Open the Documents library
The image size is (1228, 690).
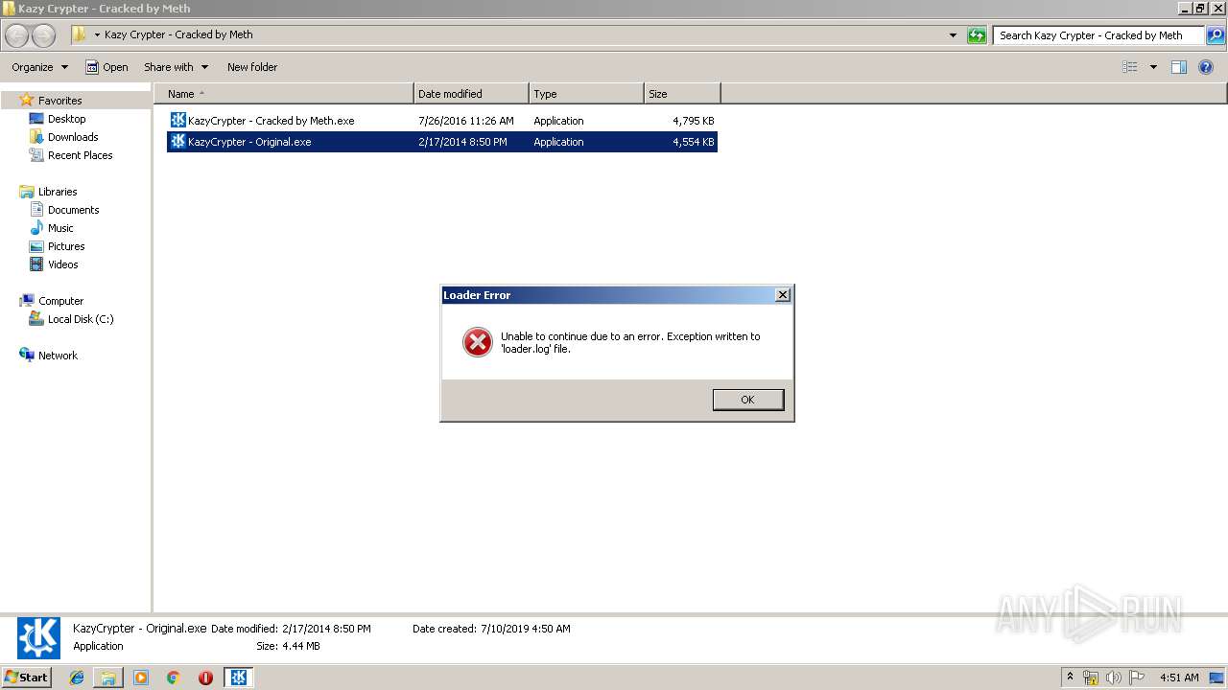(x=73, y=210)
